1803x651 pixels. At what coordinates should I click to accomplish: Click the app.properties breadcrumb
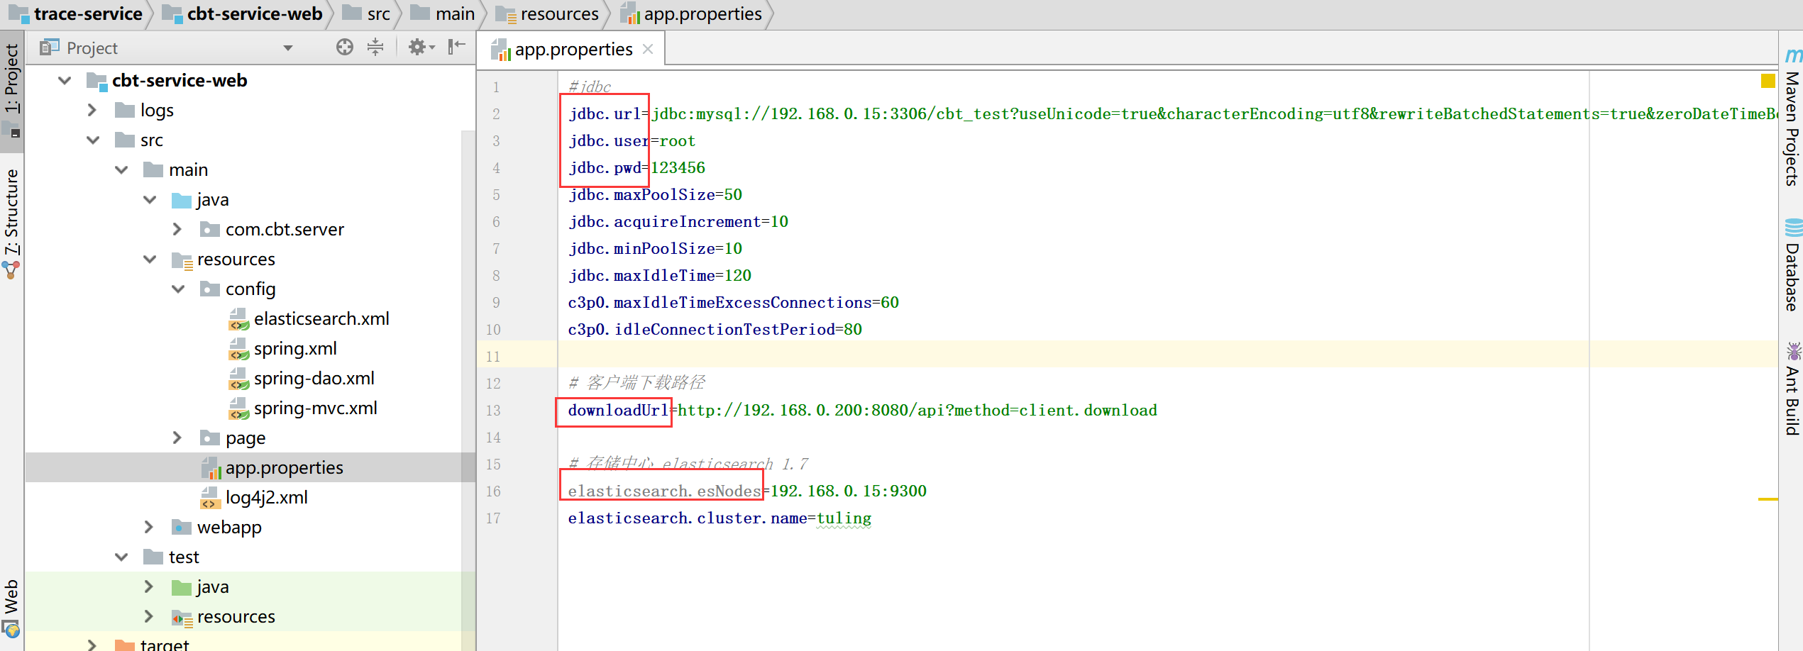point(691,14)
